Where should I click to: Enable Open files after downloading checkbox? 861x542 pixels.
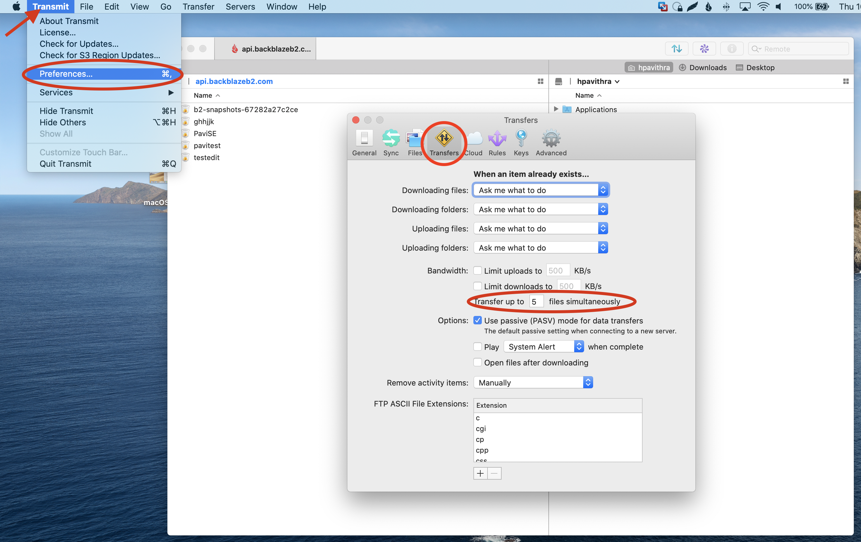click(477, 362)
